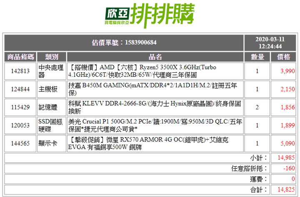Click price 3,990
The height and width of the screenshot is (197, 300).
tap(287, 71)
